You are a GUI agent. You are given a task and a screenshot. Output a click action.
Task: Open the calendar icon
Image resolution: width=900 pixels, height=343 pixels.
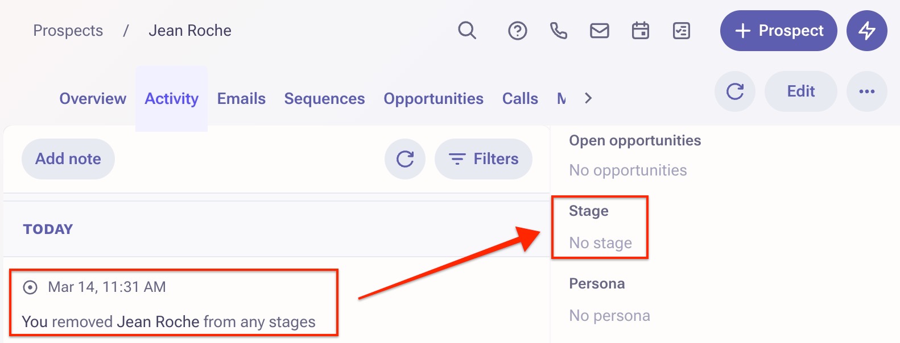pos(641,30)
